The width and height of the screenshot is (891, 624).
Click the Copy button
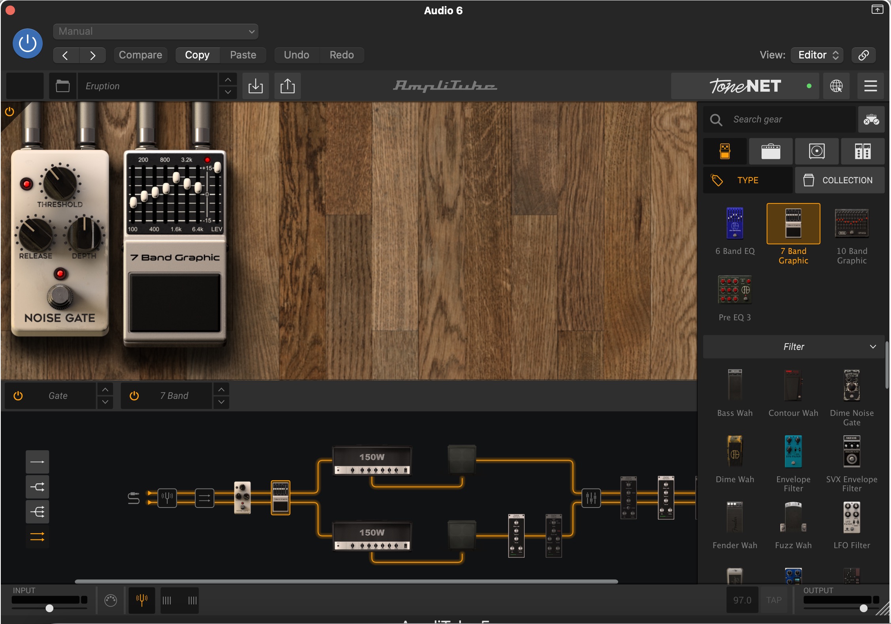pos(197,55)
